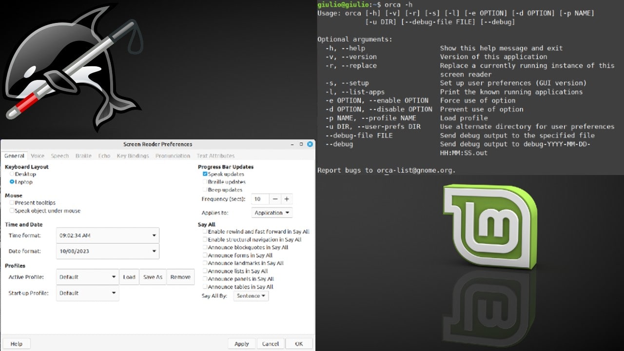The width and height of the screenshot is (624, 351).
Task: Uncheck Speak updates for progress bars
Action: (223, 174)
